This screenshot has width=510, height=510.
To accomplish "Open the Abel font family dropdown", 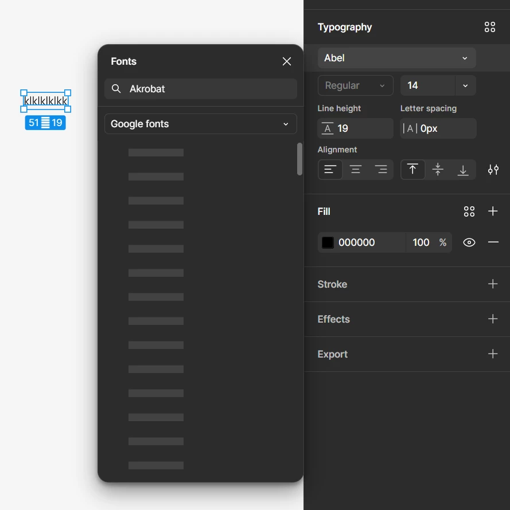I will pyautogui.click(x=396, y=58).
